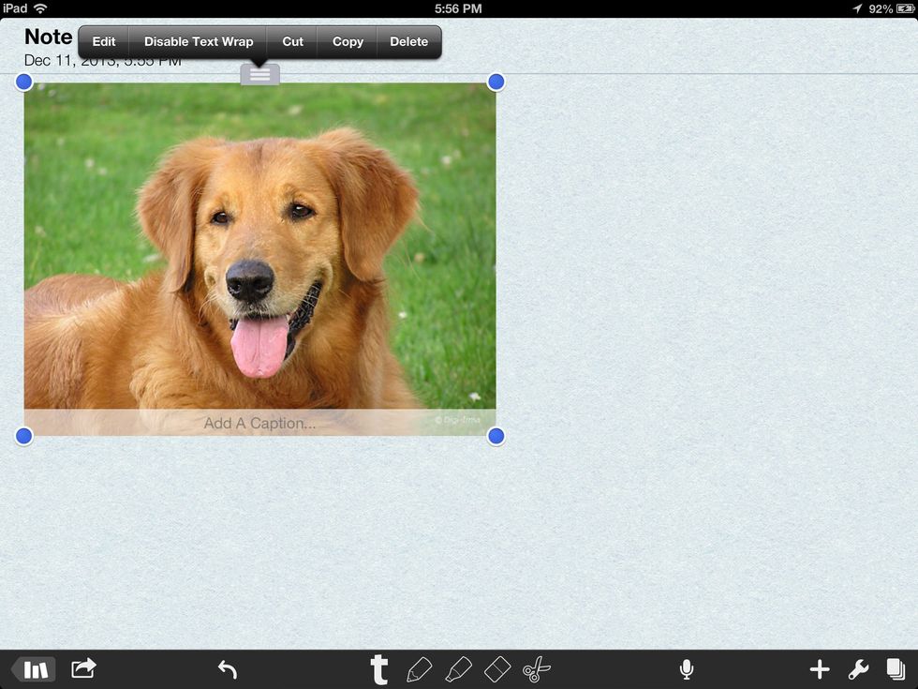Tap the share/export arrow icon

(x=83, y=668)
